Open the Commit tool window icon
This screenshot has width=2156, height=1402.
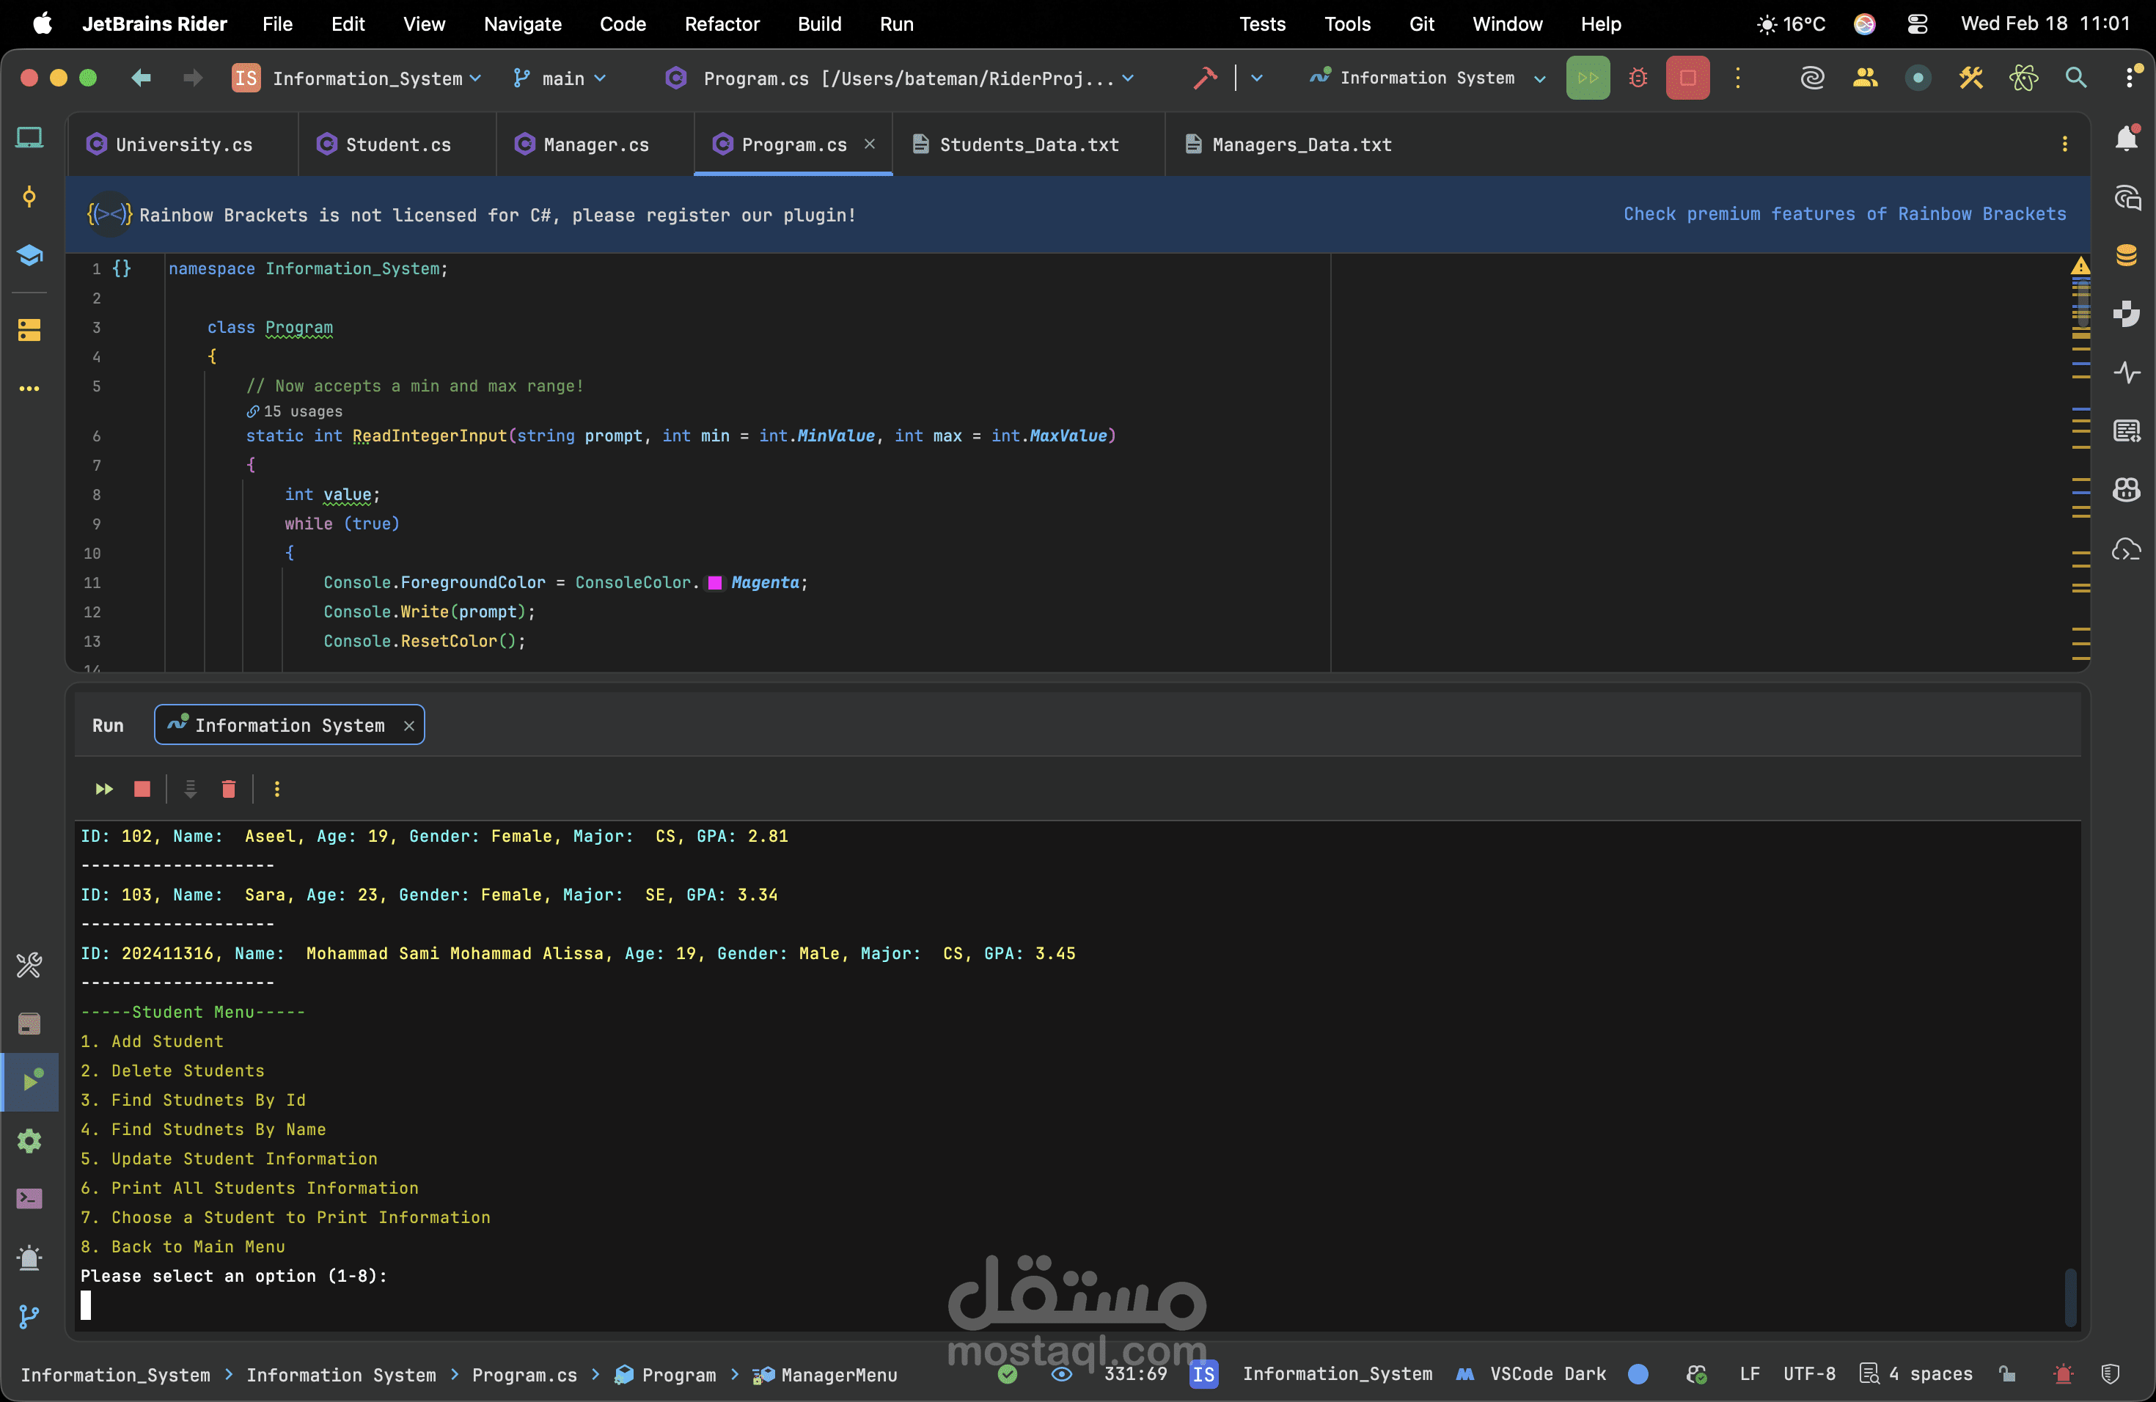point(29,197)
